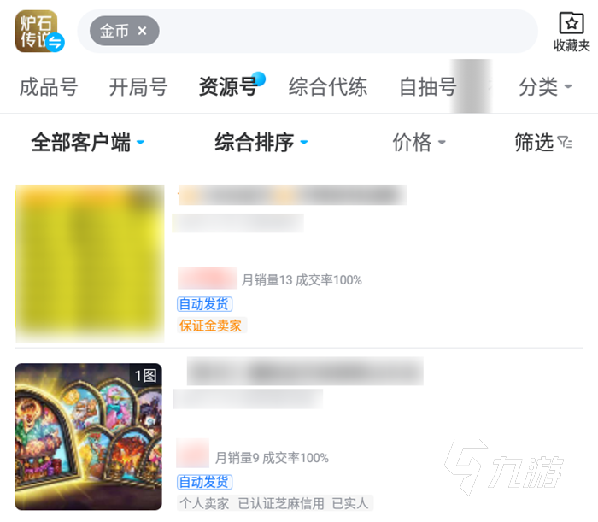
Task: Open the 收藏夹 favorites star icon
Action: (x=571, y=23)
